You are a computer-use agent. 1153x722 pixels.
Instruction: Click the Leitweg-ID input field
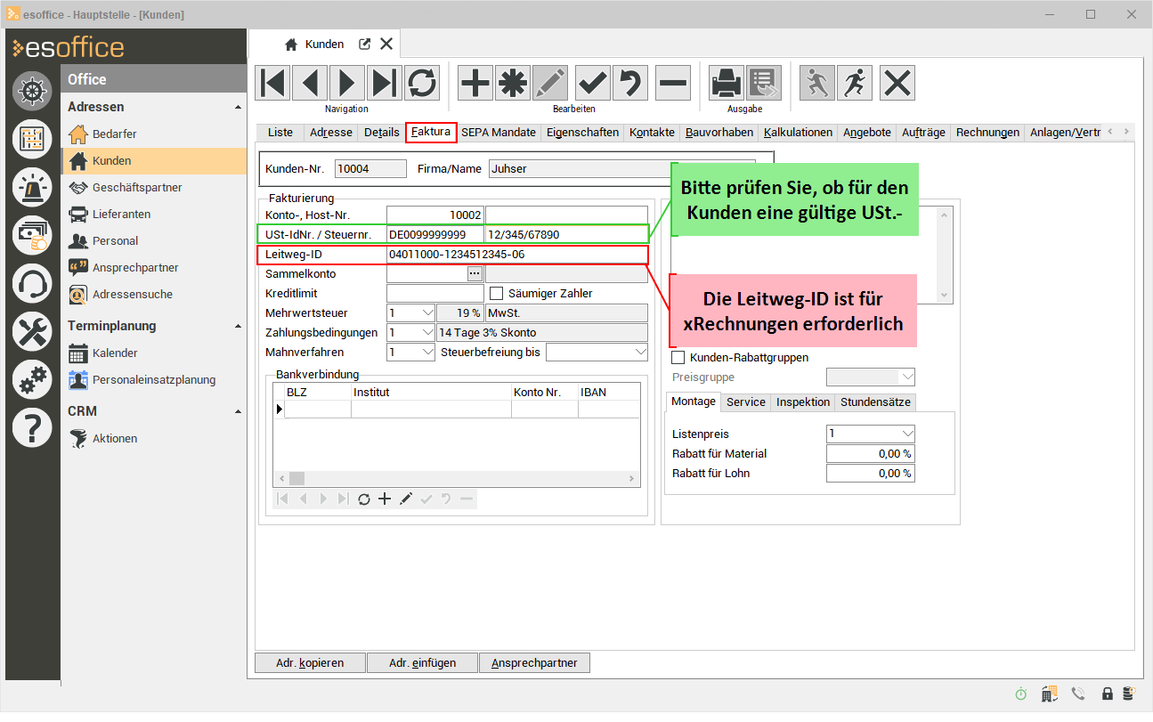click(516, 255)
